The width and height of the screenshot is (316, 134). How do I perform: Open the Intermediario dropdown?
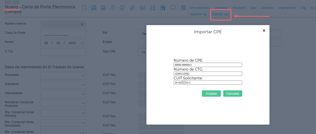[x=83, y=94]
